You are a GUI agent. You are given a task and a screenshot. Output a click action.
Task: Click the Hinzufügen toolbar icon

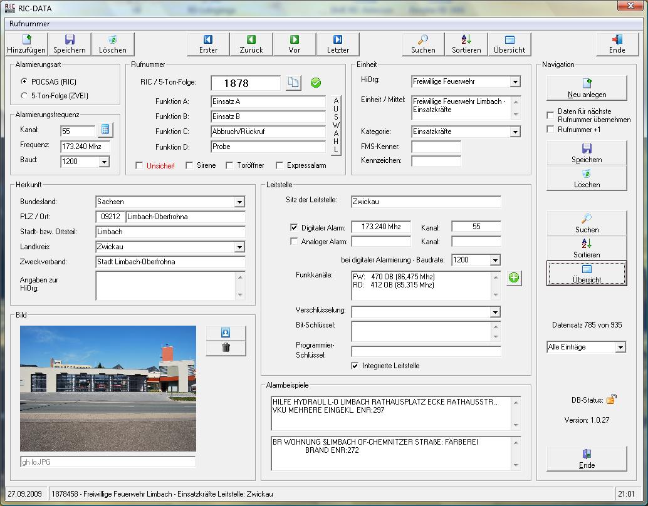(26, 44)
